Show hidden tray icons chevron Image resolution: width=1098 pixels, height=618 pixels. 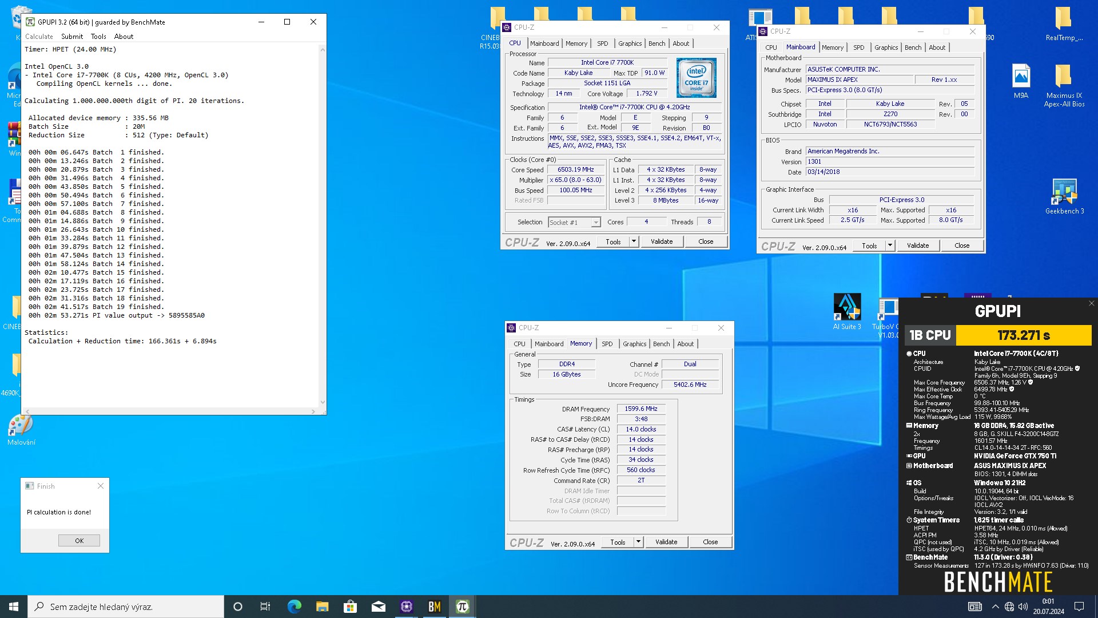click(996, 607)
